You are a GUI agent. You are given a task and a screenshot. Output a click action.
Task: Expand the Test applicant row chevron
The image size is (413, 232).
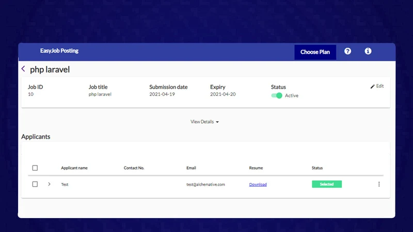pyautogui.click(x=49, y=184)
